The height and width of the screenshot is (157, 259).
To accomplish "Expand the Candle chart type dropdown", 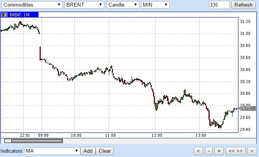I will 123,5.
